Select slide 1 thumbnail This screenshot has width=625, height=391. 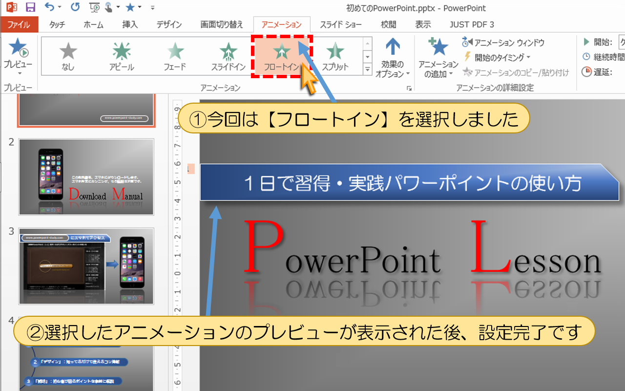86,111
